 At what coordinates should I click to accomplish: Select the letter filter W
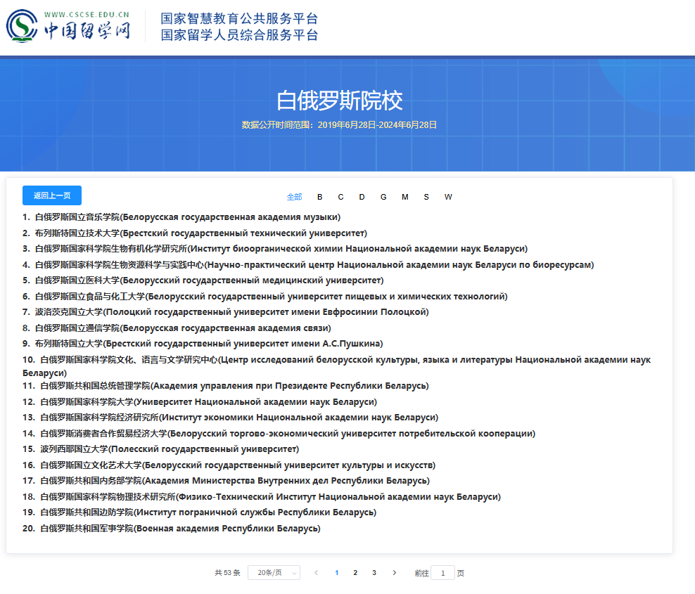click(x=448, y=197)
